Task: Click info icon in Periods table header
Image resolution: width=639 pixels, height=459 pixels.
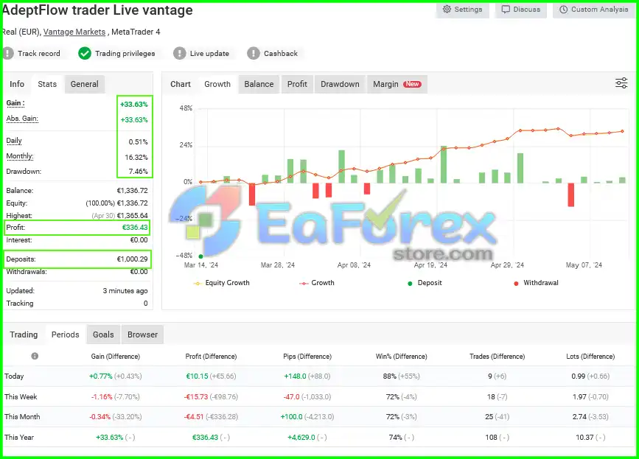Action: [35, 356]
